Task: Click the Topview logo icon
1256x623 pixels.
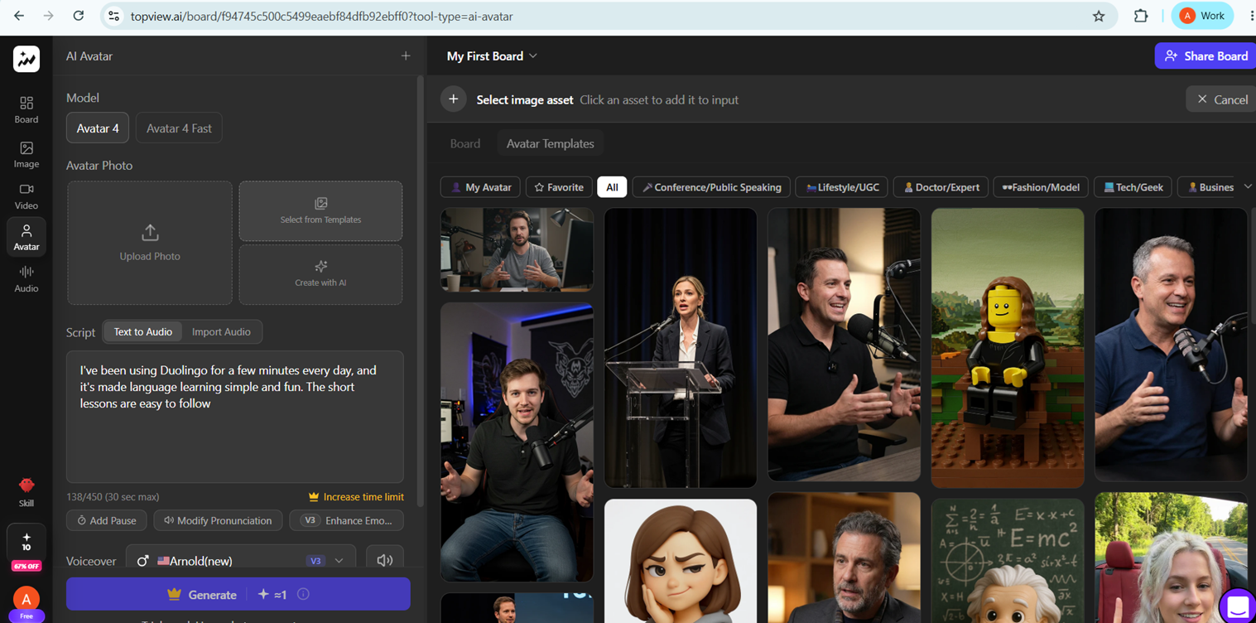Action: point(26,59)
